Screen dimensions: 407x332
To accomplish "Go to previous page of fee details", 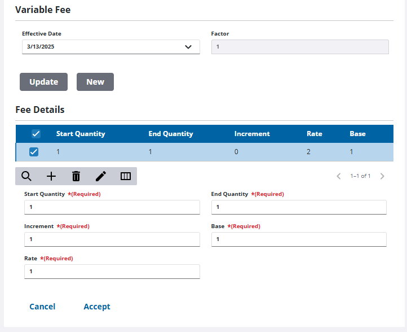I will click(x=339, y=176).
